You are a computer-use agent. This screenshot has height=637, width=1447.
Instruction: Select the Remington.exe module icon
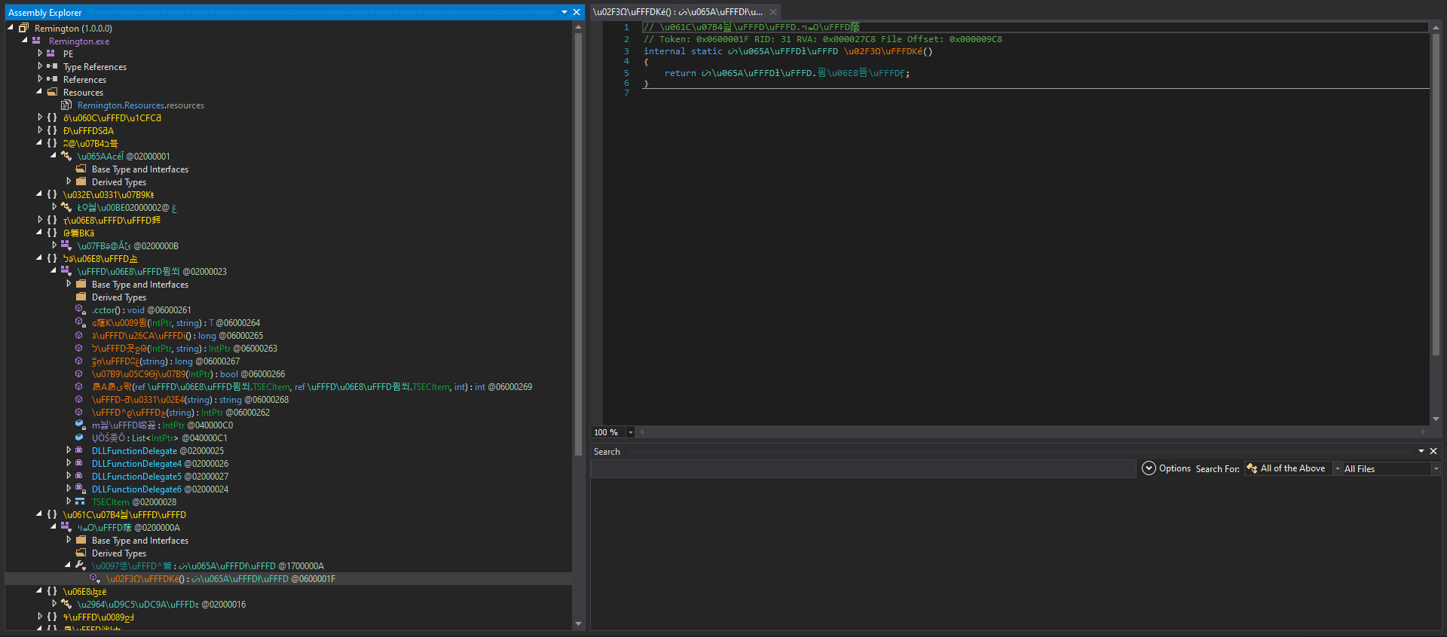pos(36,41)
